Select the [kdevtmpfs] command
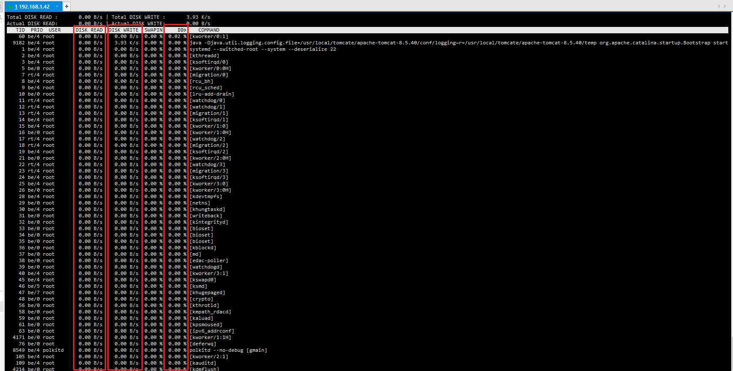 [206, 196]
